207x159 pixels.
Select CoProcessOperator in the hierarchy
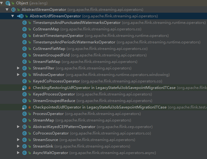(51, 133)
